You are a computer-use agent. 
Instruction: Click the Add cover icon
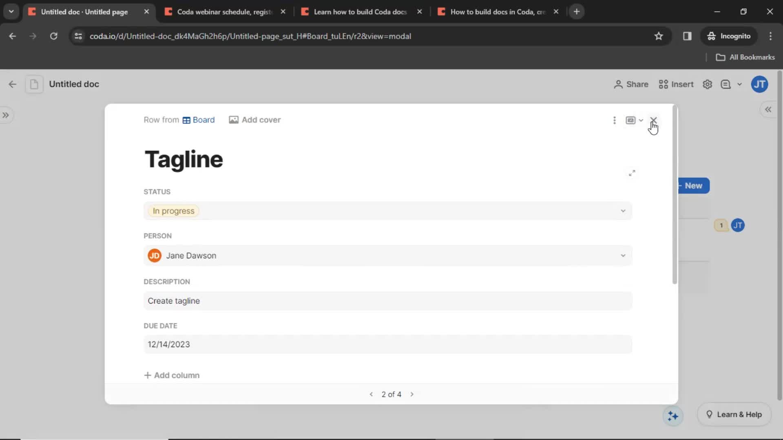click(233, 119)
